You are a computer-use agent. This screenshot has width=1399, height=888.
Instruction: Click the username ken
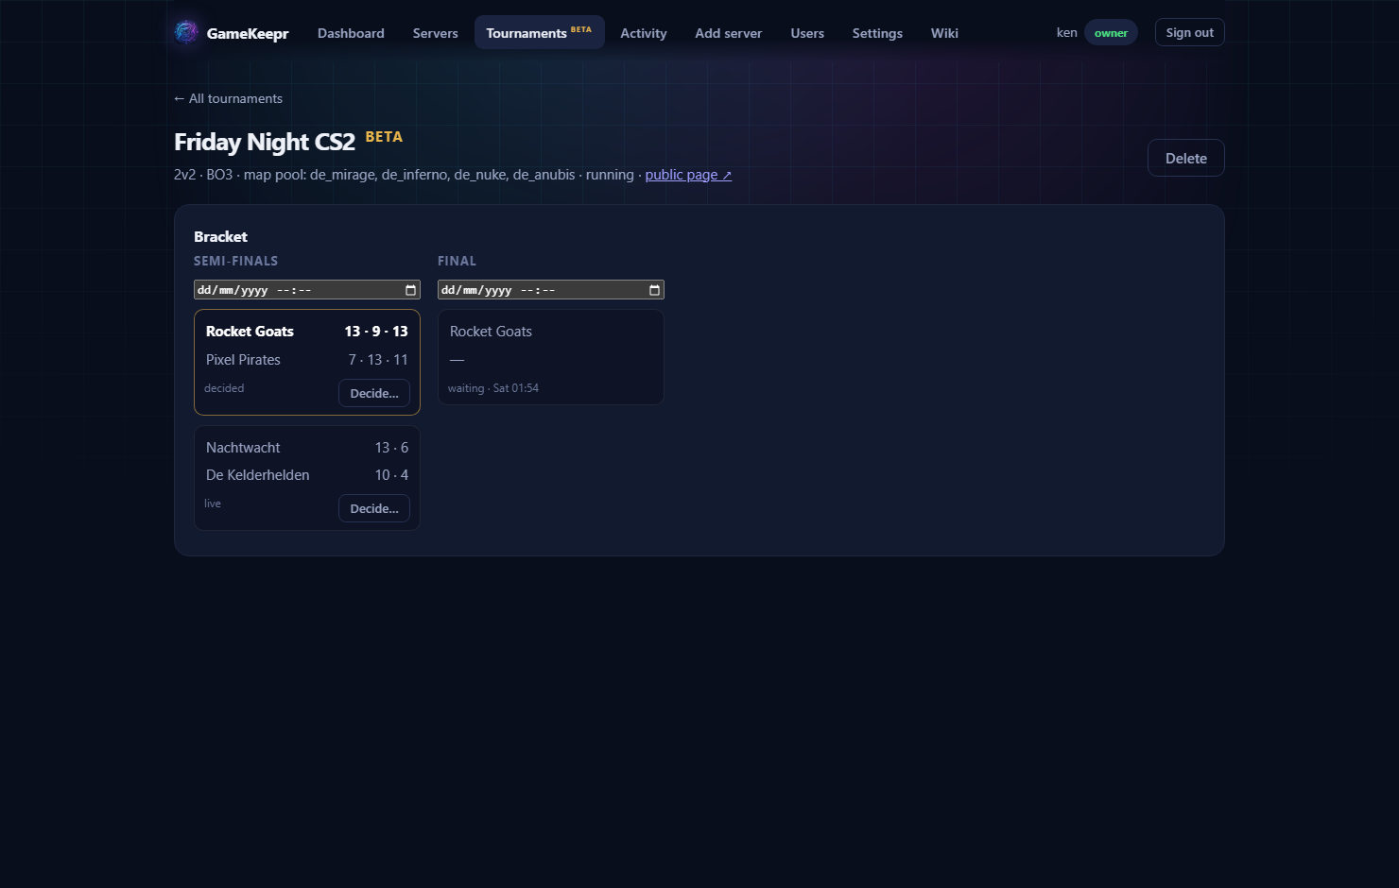(1066, 32)
